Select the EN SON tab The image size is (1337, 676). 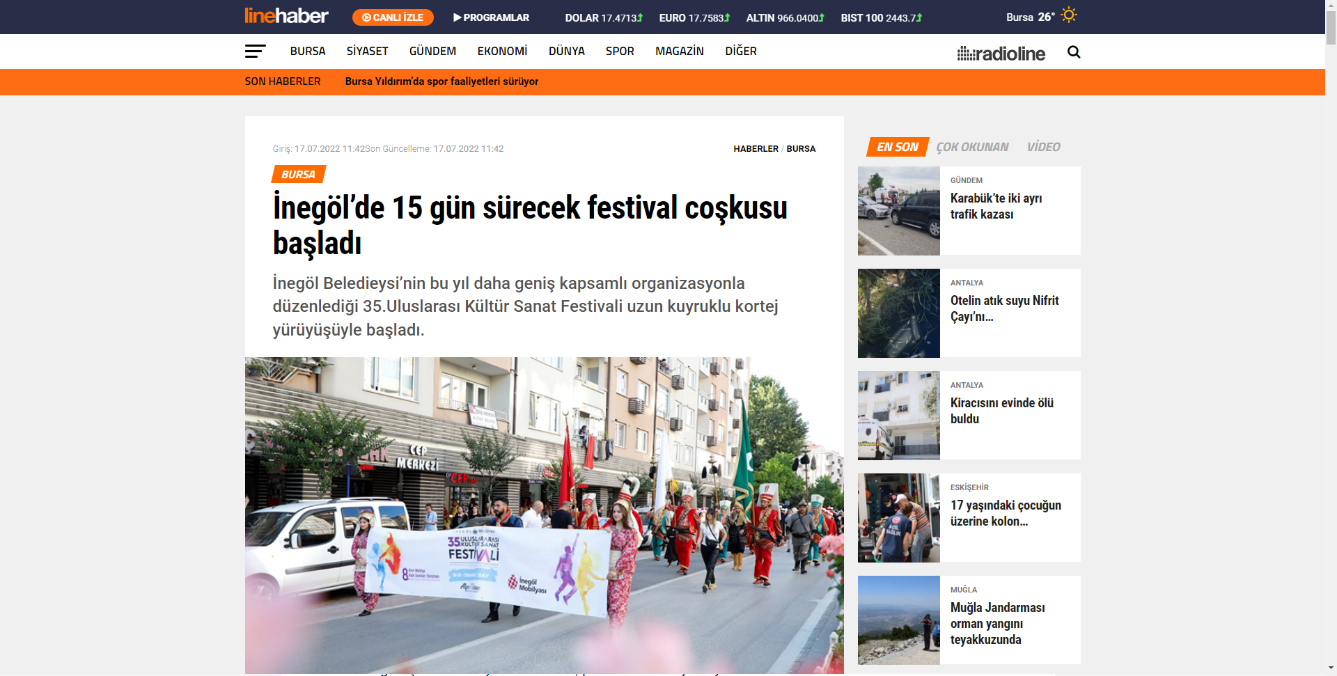(x=898, y=147)
